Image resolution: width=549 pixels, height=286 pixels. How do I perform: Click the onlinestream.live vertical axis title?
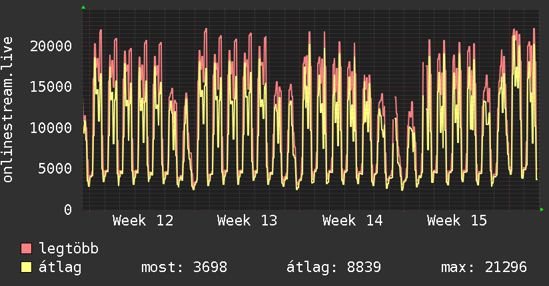pyautogui.click(x=7, y=109)
